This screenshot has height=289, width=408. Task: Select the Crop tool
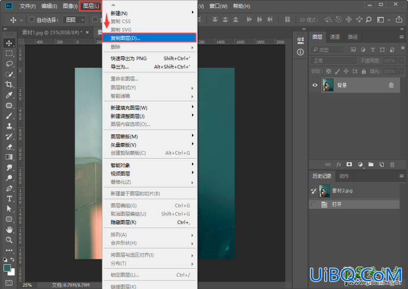tap(9, 85)
